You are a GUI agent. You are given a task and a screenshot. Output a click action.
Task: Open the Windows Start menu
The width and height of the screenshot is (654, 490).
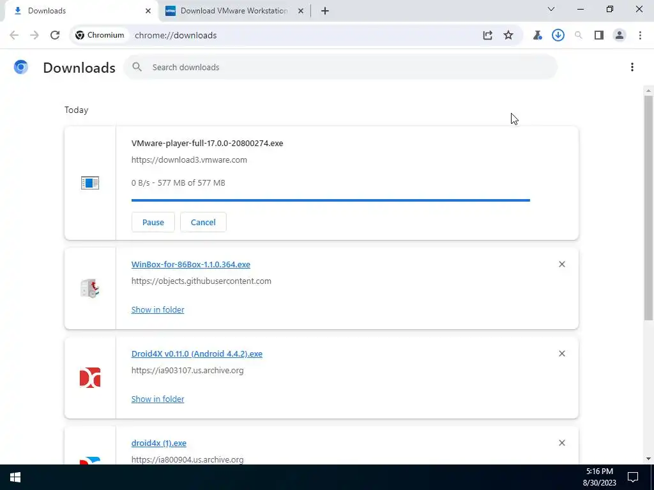tap(15, 477)
